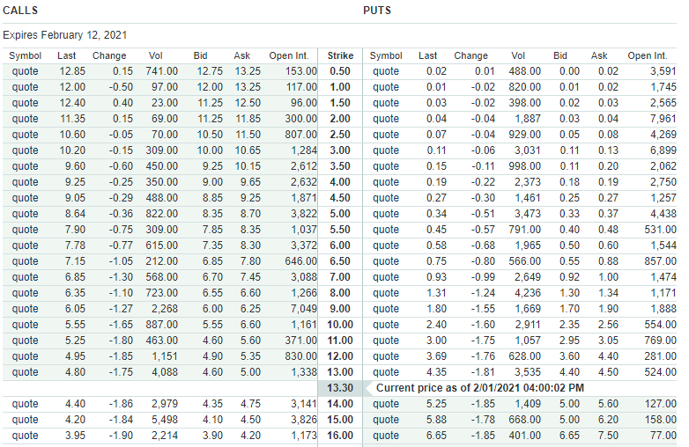Open the put quote link for strike 1.00
The width and height of the screenshot is (689, 447).
[x=386, y=87]
